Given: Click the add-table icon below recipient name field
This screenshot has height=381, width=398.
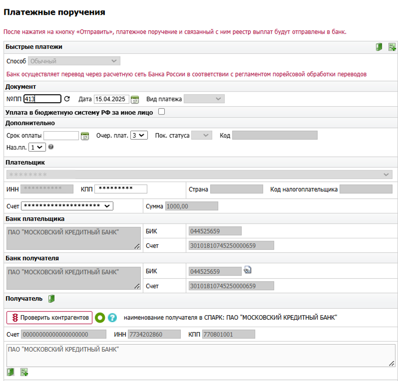Looking at the screenshot, I should (x=24, y=372).
